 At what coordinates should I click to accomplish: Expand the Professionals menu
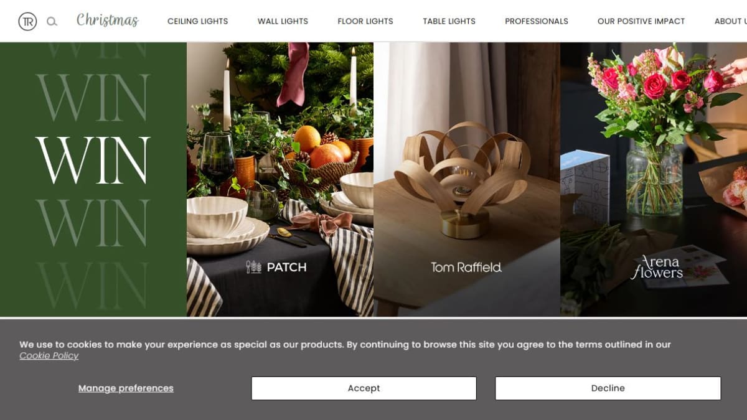[537, 21]
